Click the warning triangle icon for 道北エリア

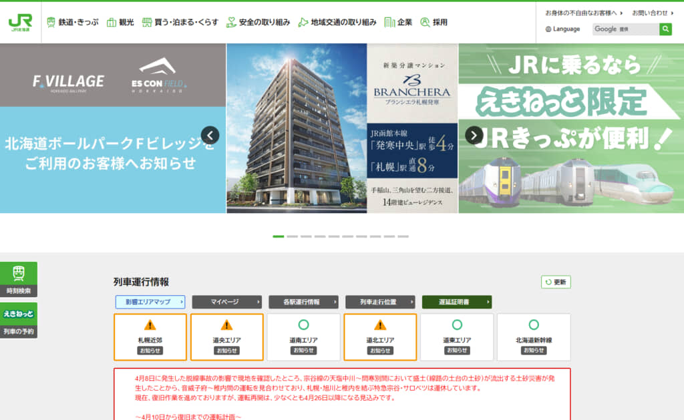click(380, 325)
